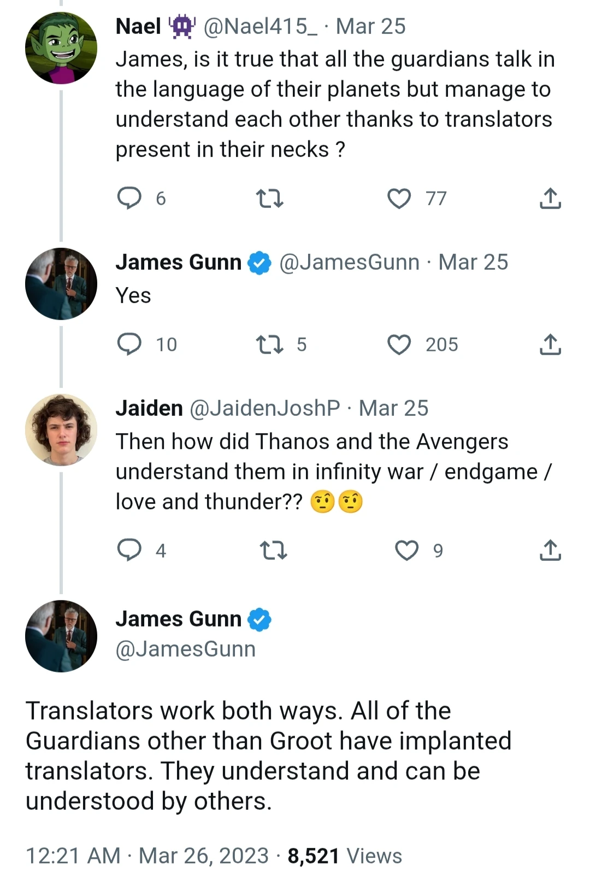Like Nael's tweet with 77 likes
This screenshot has width=590, height=876.
[x=399, y=198]
